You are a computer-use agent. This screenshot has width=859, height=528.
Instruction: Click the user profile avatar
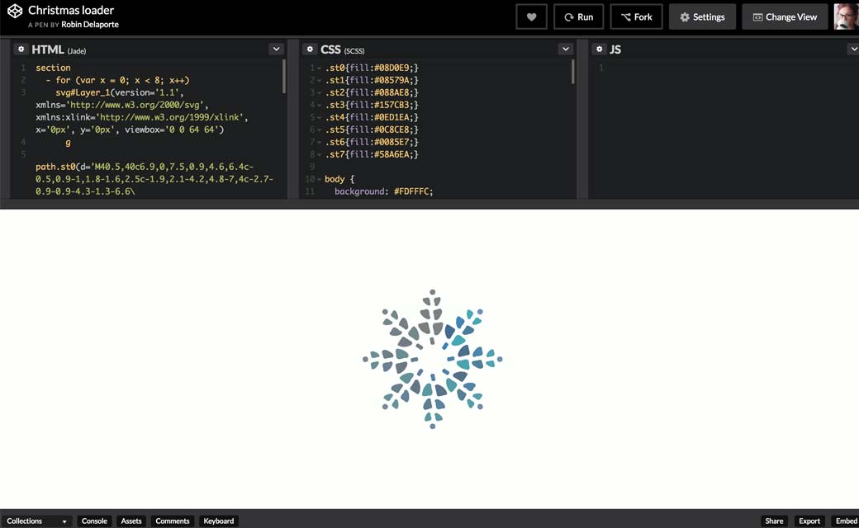point(846,16)
